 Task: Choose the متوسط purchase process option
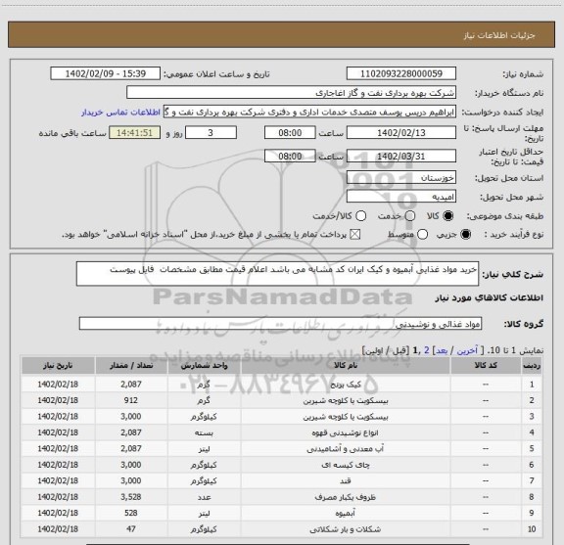click(422, 235)
